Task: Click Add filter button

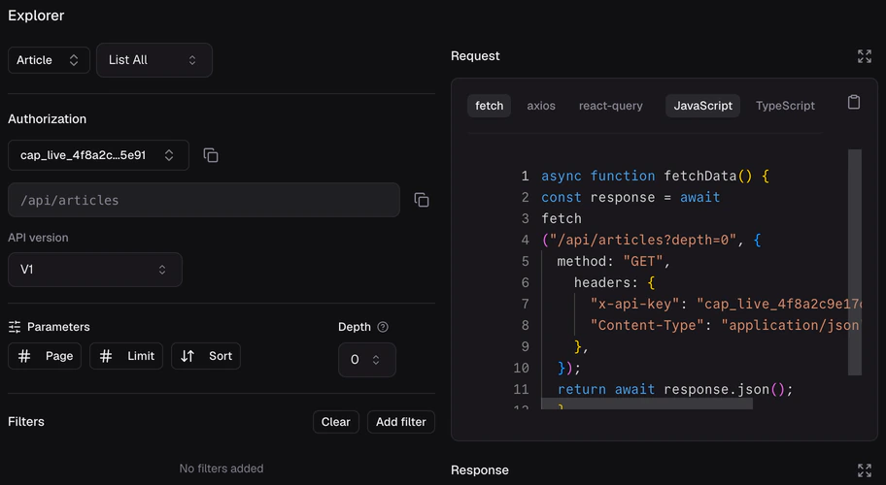Action: 400,422
